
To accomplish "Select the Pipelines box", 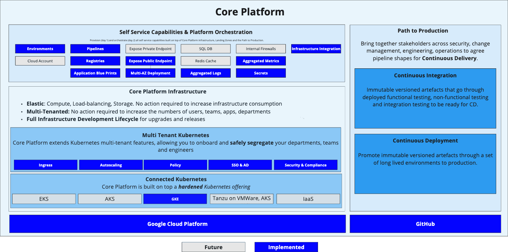I will pyautogui.click(x=95, y=49).
